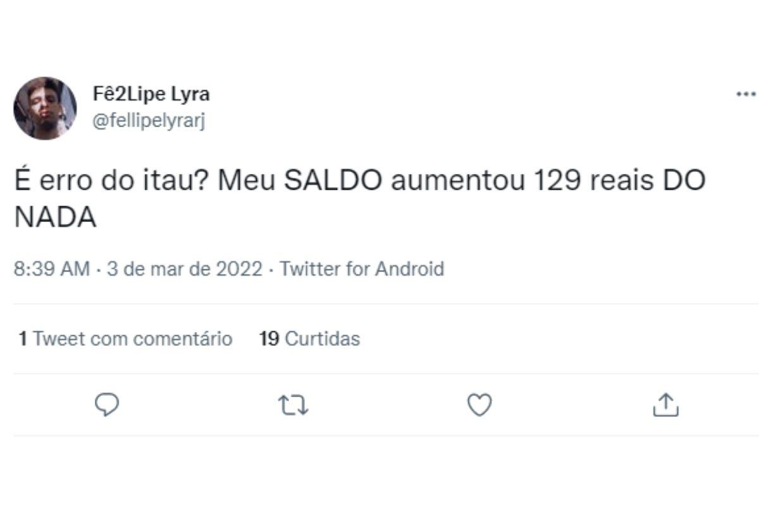Viewport: 759px width, 506px height.
Task: Click the @fellipelyrarj handle
Action: tap(149, 121)
